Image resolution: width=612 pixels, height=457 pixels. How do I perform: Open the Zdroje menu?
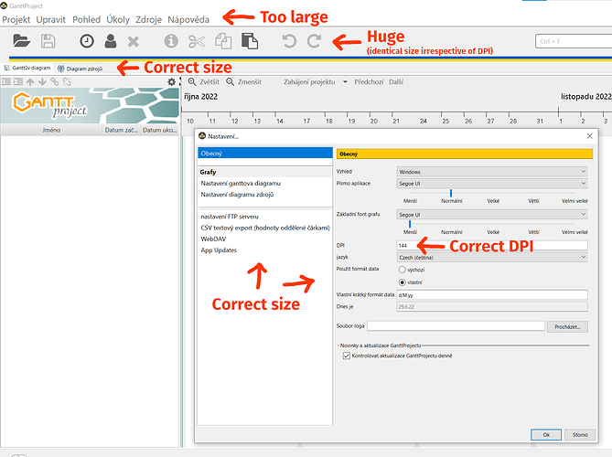click(x=149, y=19)
